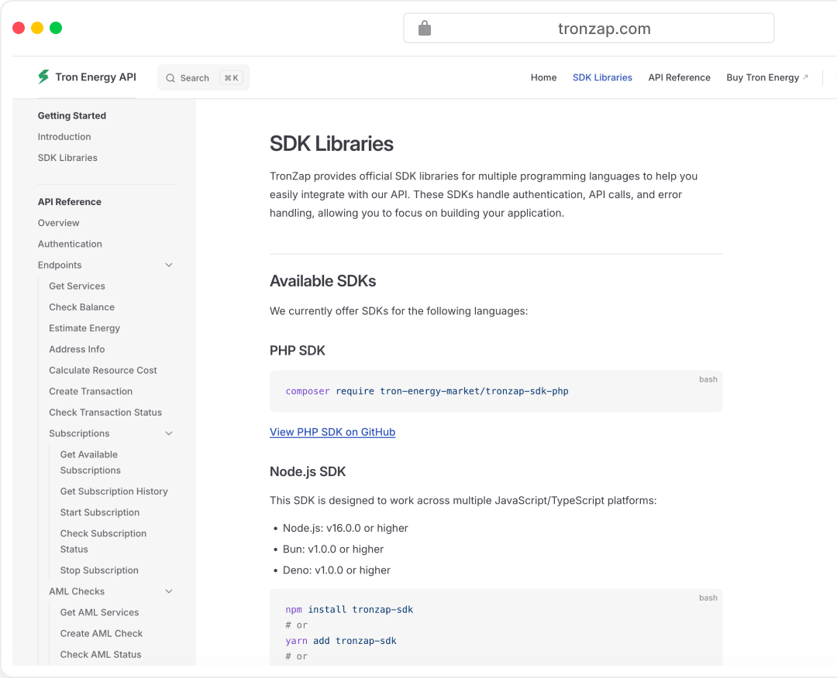
Task: Open Get Subscription History page
Action: [114, 491]
